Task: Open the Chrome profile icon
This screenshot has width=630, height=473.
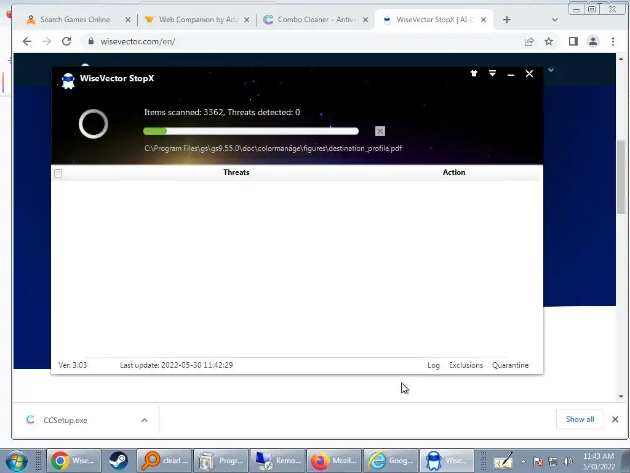Action: coord(593,41)
